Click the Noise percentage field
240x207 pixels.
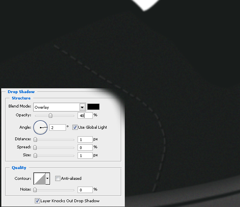(85, 190)
